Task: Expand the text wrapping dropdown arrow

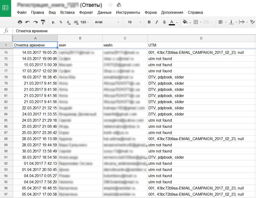Action: [x=247, y=22]
